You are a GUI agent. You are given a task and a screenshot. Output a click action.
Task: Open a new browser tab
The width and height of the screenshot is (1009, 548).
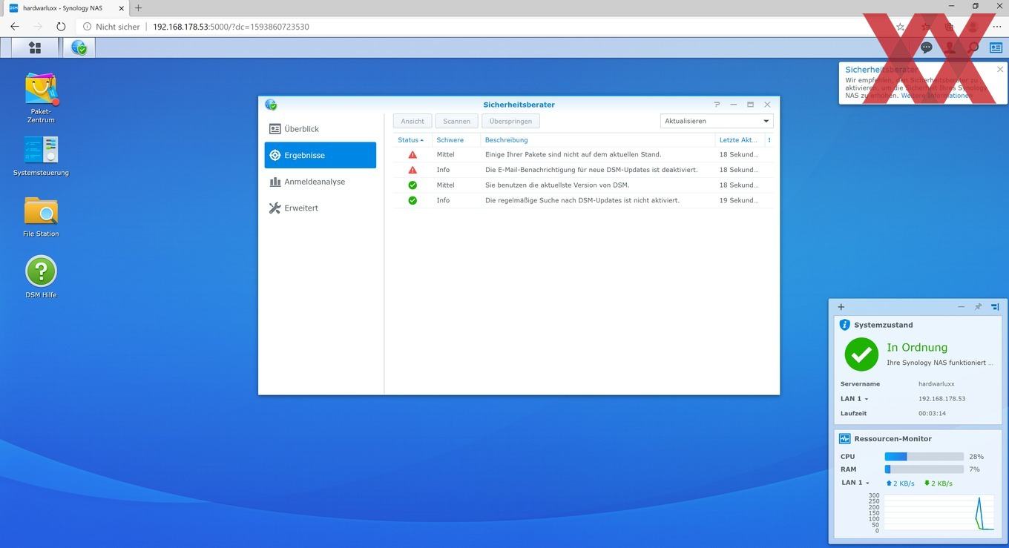tap(138, 7)
